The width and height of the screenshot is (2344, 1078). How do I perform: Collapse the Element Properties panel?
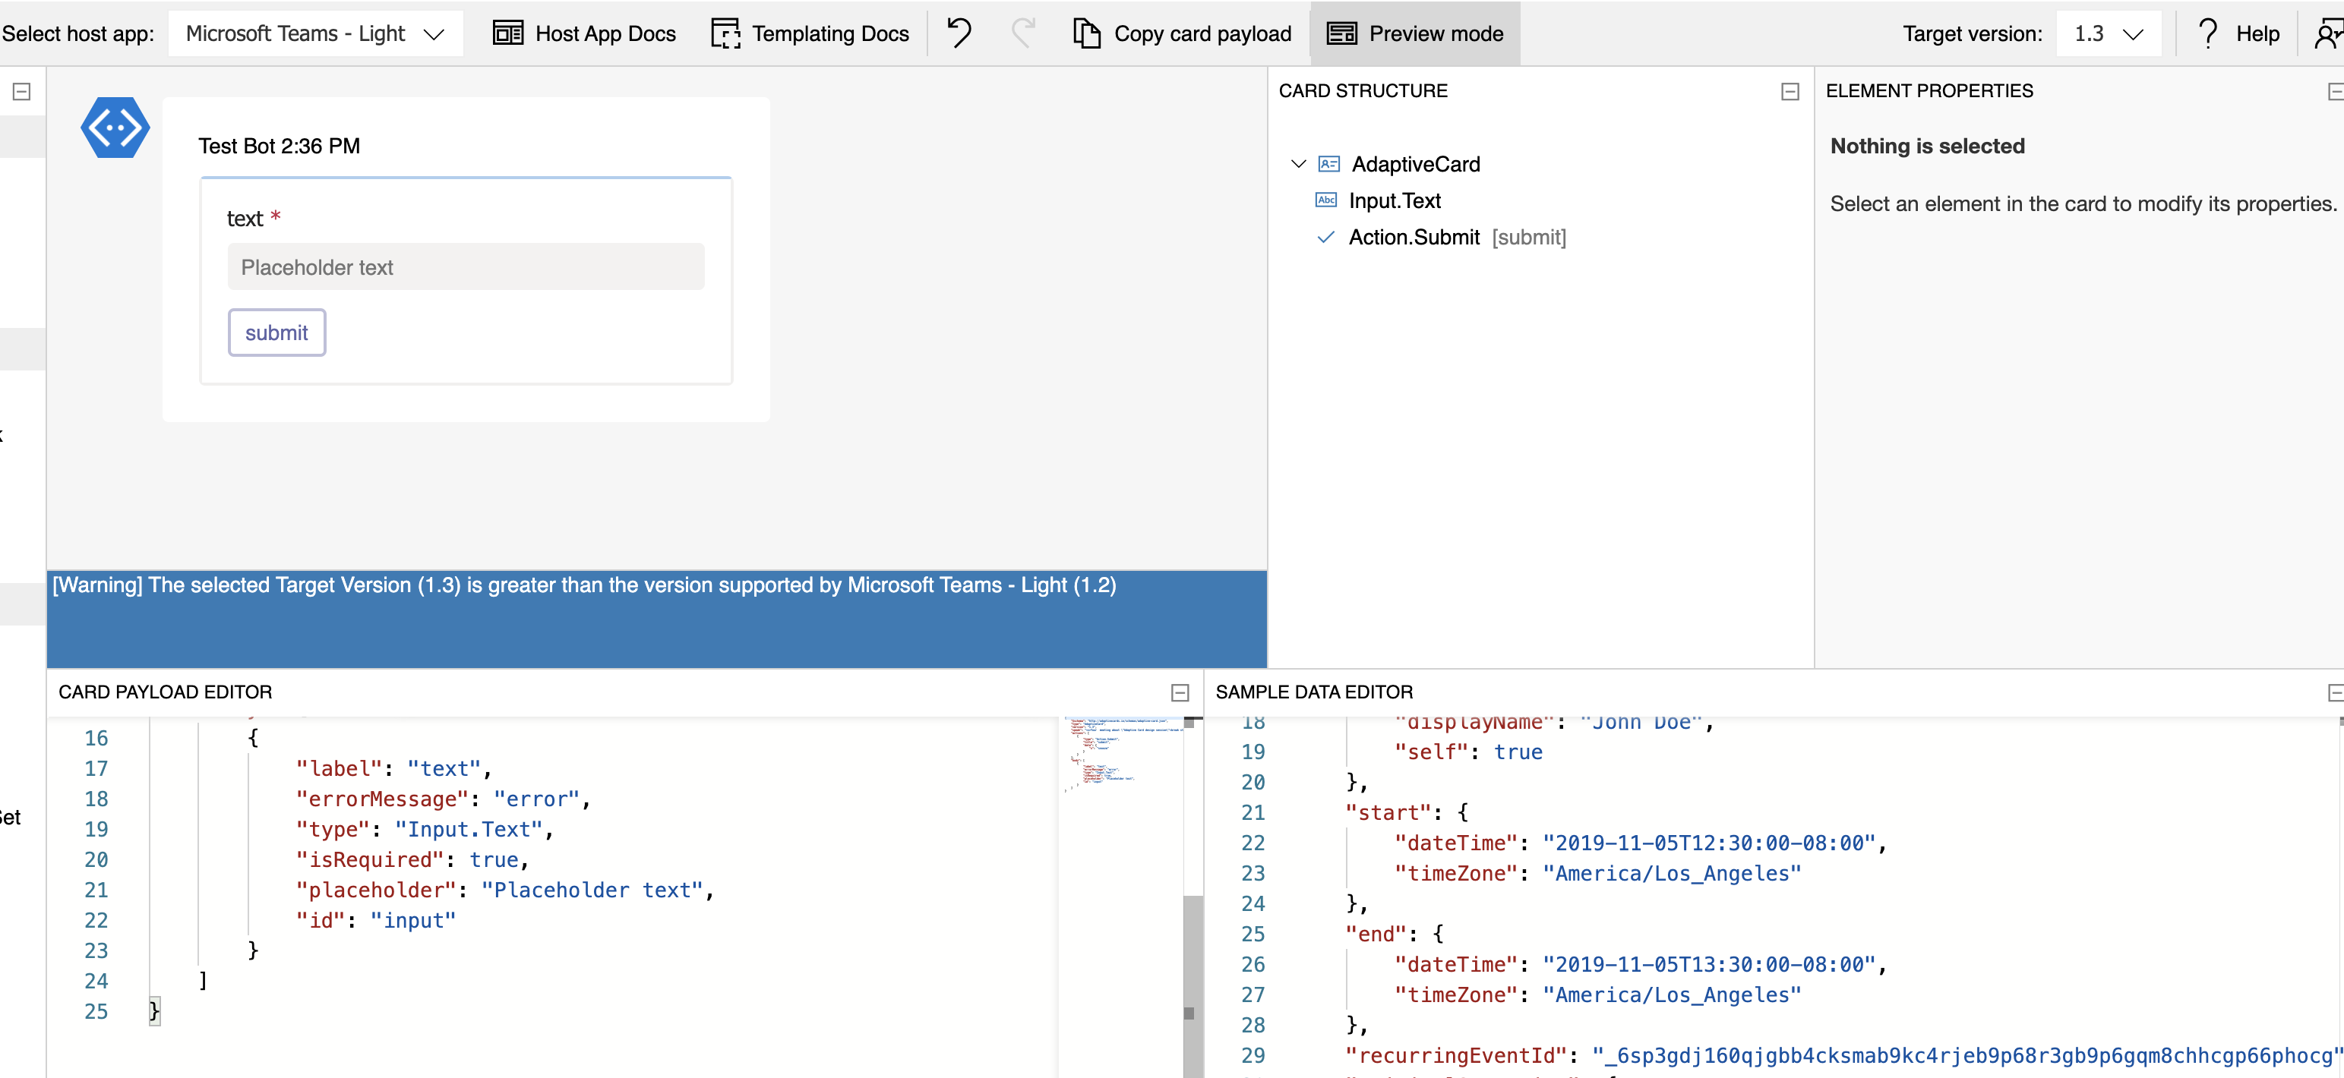pos(2335,91)
